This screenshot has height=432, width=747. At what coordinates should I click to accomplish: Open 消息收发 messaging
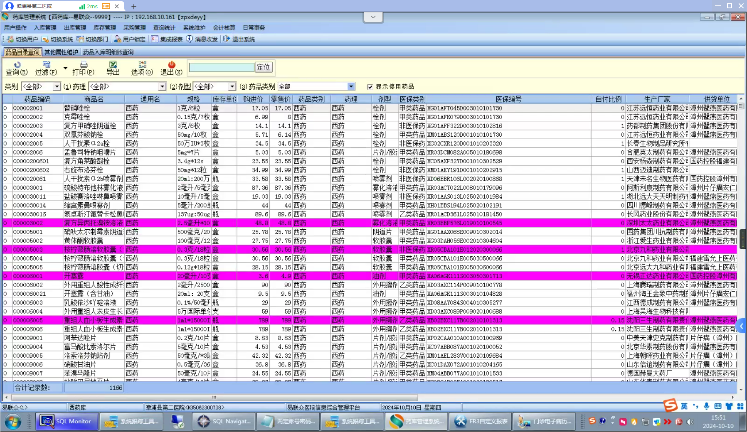click(202, 39)
